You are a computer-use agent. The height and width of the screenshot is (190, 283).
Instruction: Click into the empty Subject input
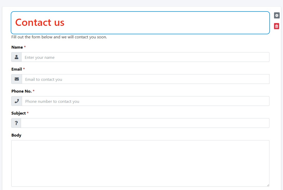click(145, 123)
